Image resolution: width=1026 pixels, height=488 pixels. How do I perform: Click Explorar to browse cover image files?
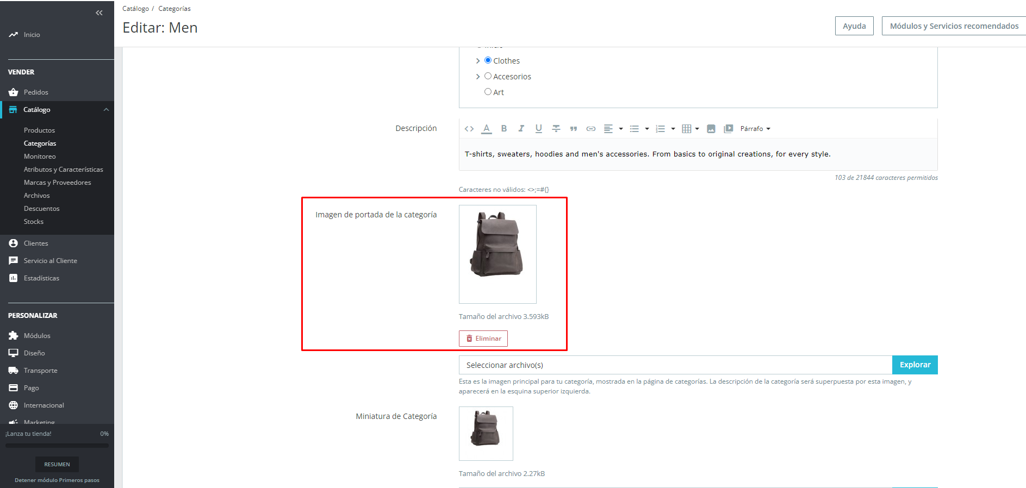915,365
